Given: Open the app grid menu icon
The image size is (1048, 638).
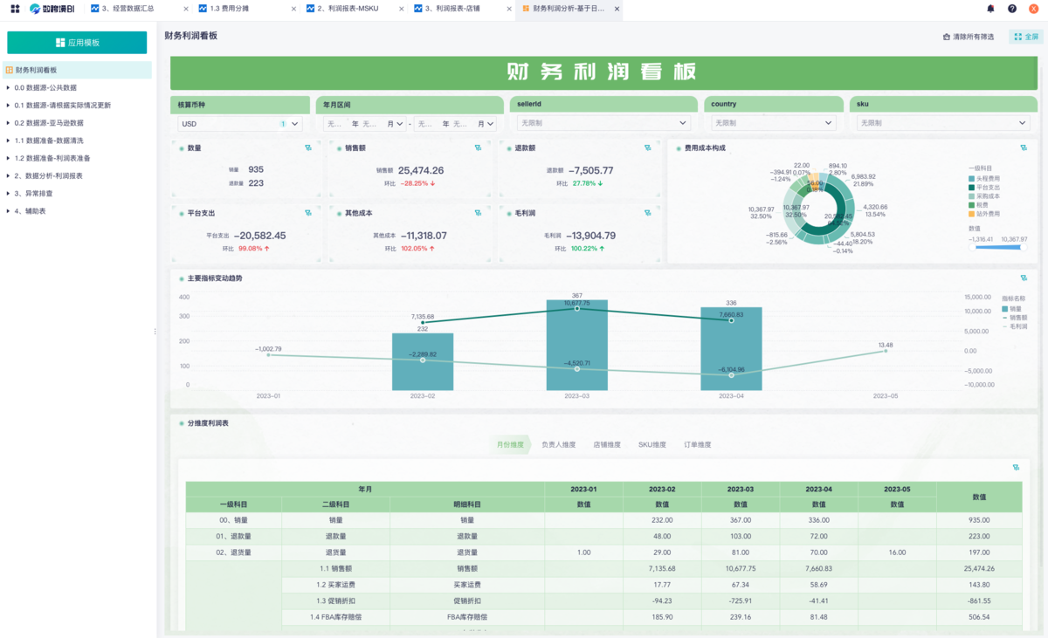Looking at the screenshot, I should (x=15, y=9).
